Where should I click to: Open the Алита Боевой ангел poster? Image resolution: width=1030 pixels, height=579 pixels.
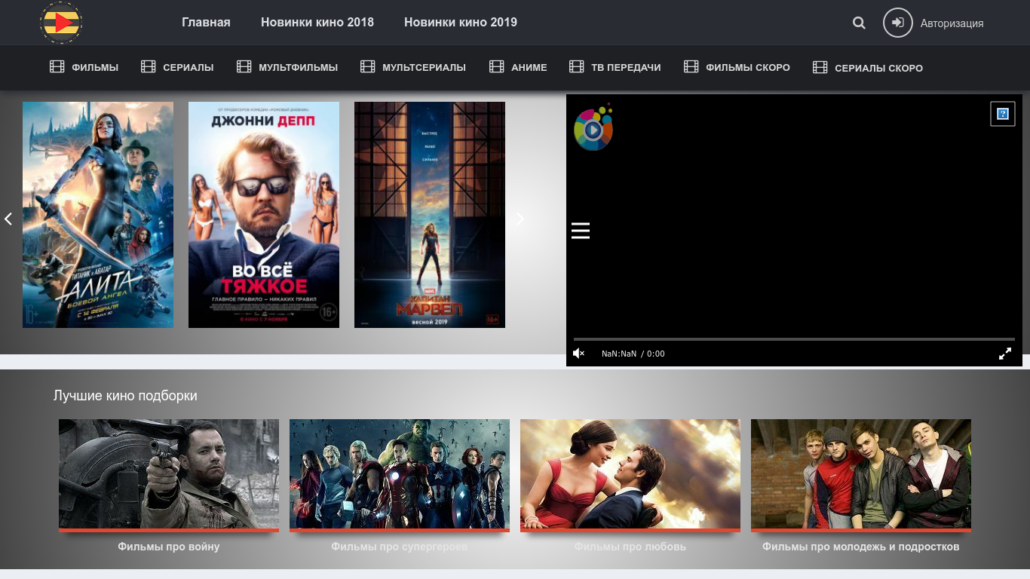click(98, 215)
